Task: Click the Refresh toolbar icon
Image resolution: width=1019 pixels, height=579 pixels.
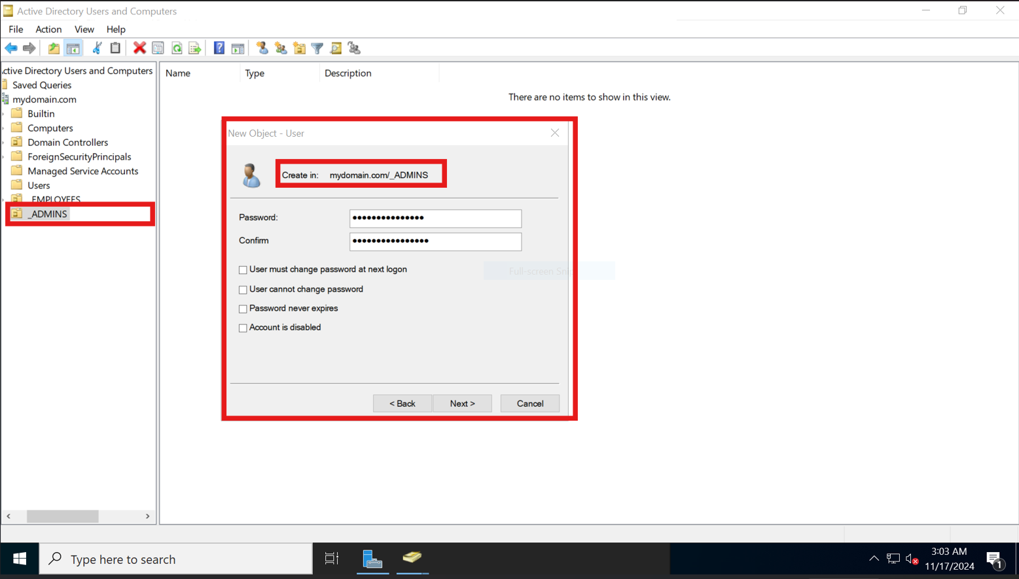Action: click(177, 48)
